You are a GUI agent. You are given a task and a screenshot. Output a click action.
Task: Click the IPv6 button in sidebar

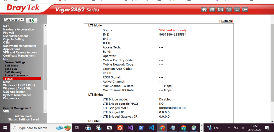pos(32,20)
